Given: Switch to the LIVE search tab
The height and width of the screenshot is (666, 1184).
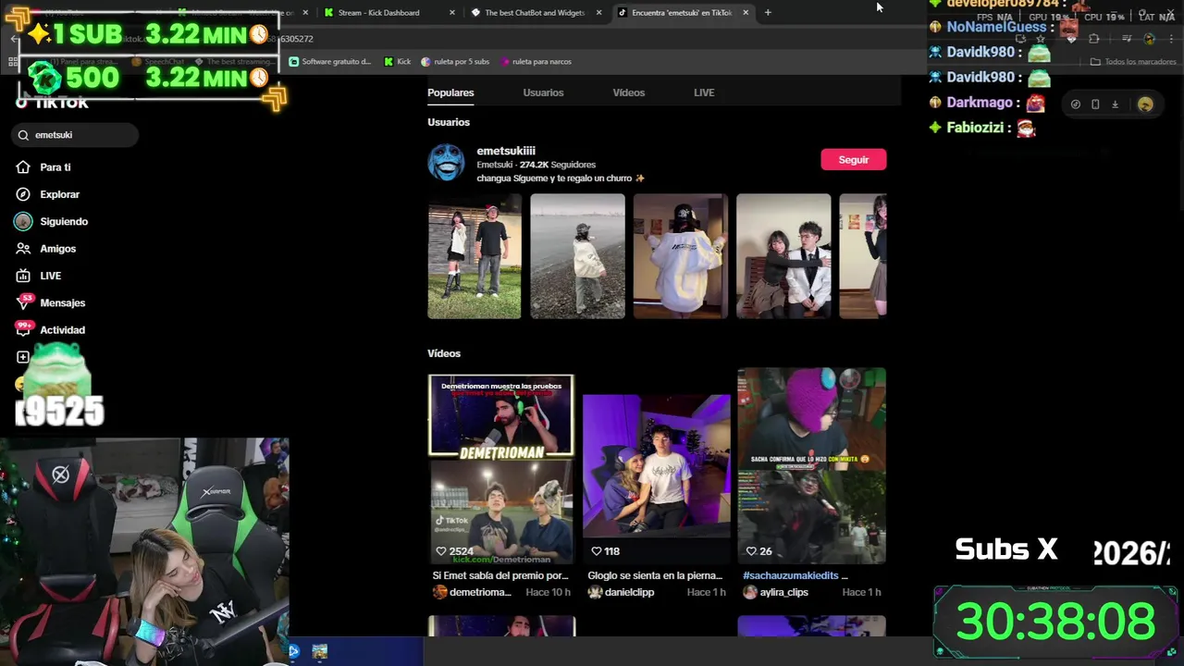Looking at the screenshot, I should point(704,92).
